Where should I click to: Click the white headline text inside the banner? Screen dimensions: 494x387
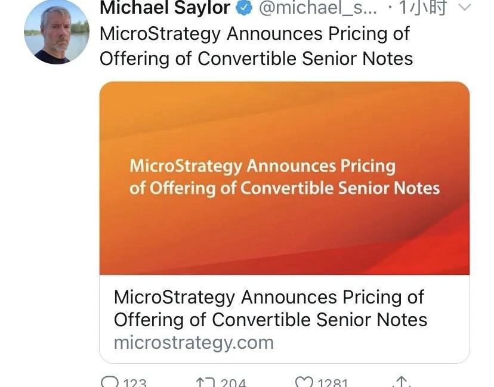[x=284, y=177]
